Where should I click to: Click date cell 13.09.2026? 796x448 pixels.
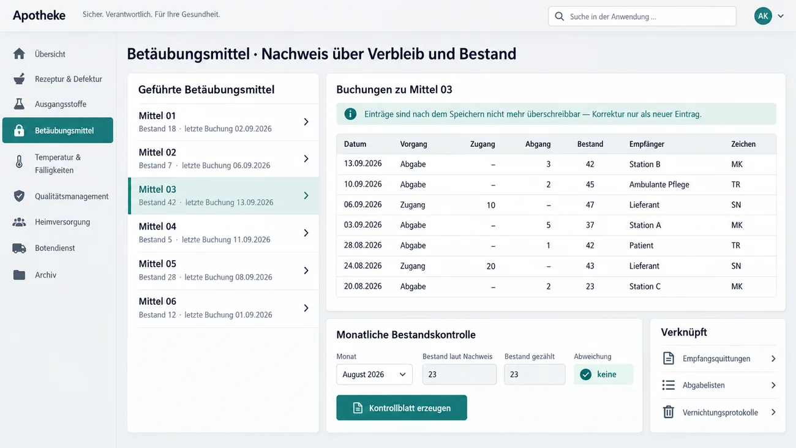[363, 164]
